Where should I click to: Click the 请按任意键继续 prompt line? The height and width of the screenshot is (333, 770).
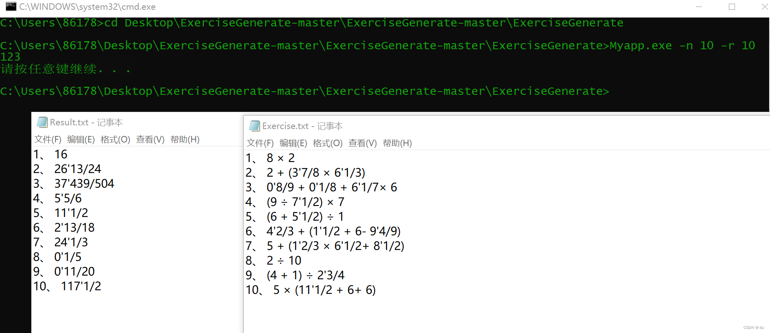(x=65, y=69)
